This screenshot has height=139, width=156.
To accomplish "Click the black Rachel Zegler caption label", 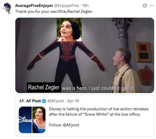I will pos(44,87).
